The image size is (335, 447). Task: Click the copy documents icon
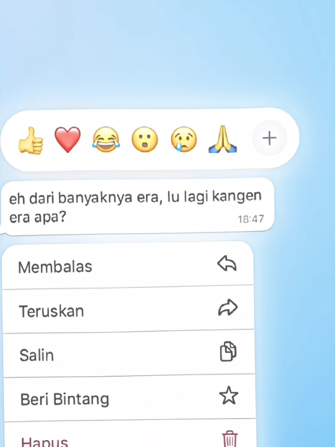[x=228, y=351]
